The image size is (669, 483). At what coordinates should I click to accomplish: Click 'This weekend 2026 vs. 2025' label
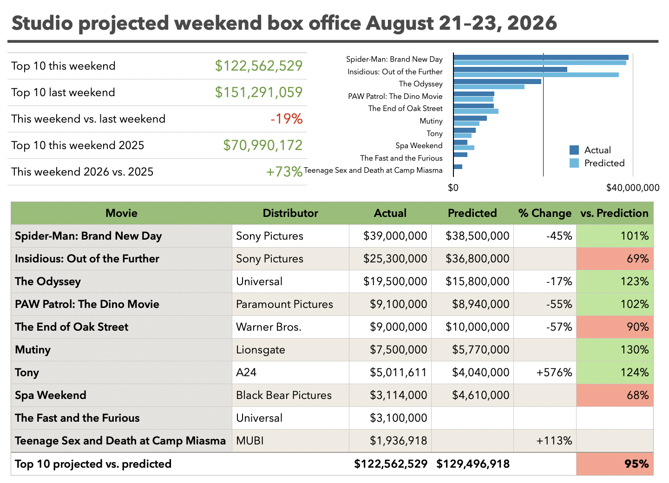[x=82, y=172]
